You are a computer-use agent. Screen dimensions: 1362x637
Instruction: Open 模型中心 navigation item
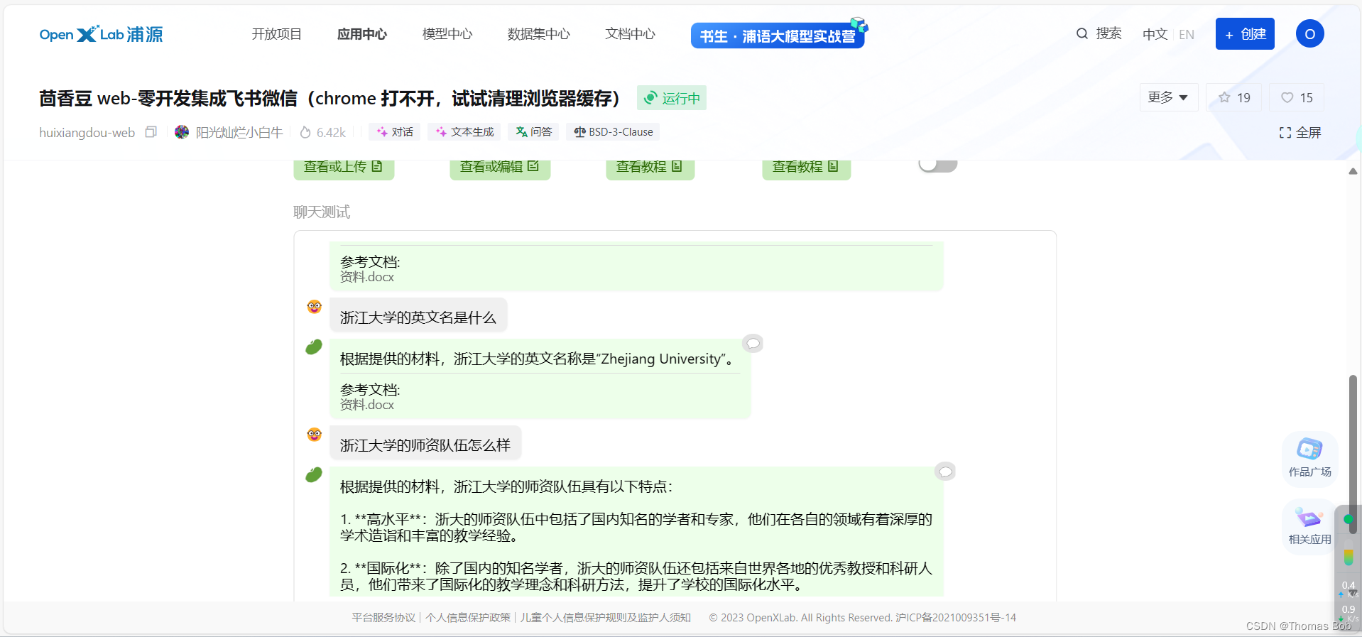click(447, 34)
